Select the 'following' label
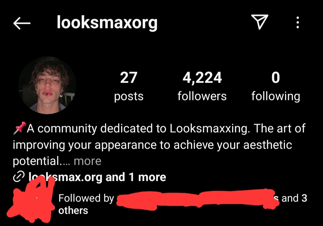 point(276,96)
